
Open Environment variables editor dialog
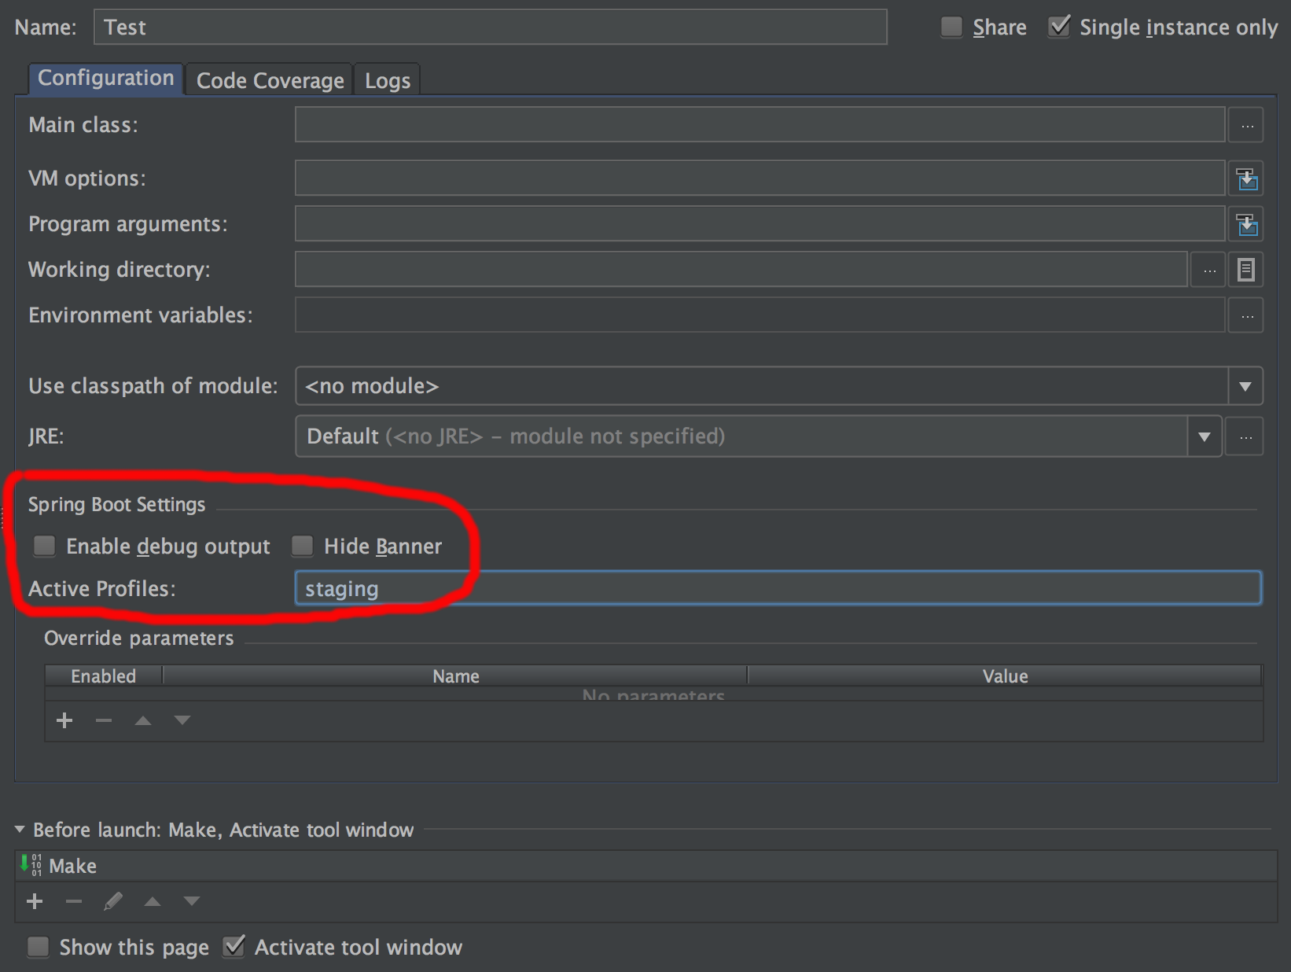point(1246,316)
